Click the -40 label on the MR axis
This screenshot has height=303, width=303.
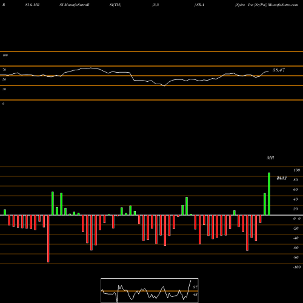(x=296, y=238)
